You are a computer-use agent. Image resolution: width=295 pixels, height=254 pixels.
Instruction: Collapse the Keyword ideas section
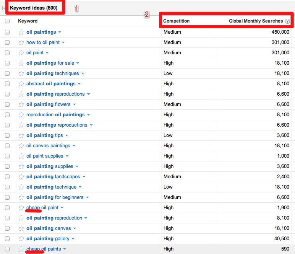click(5, 8)
